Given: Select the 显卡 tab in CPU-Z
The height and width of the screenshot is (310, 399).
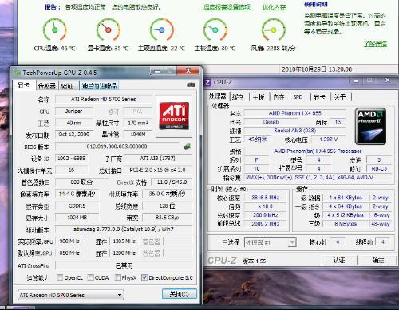Looking at the screenshot, I should pyautogui.click(x=319, y=97).
